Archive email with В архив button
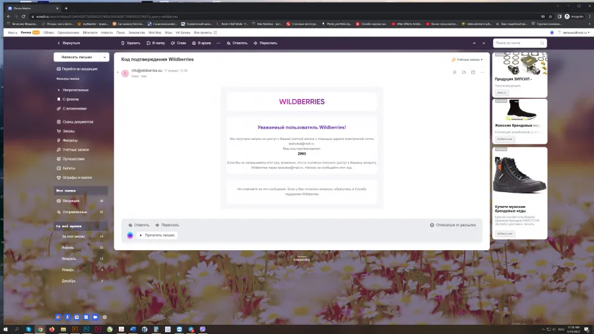The width and height of the screenshot is (594, 334). click(201, 43)
